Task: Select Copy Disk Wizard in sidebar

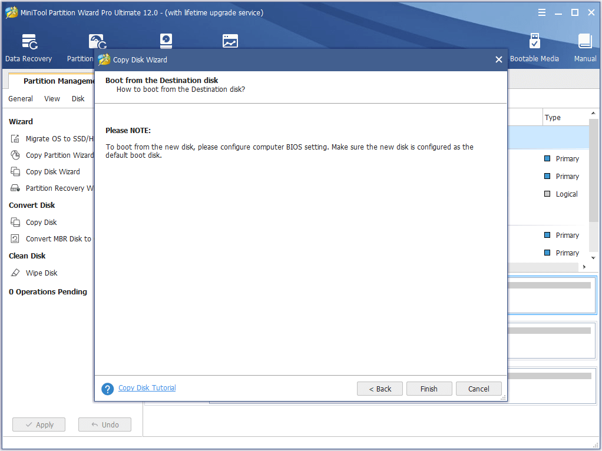Action: point(52,172)
